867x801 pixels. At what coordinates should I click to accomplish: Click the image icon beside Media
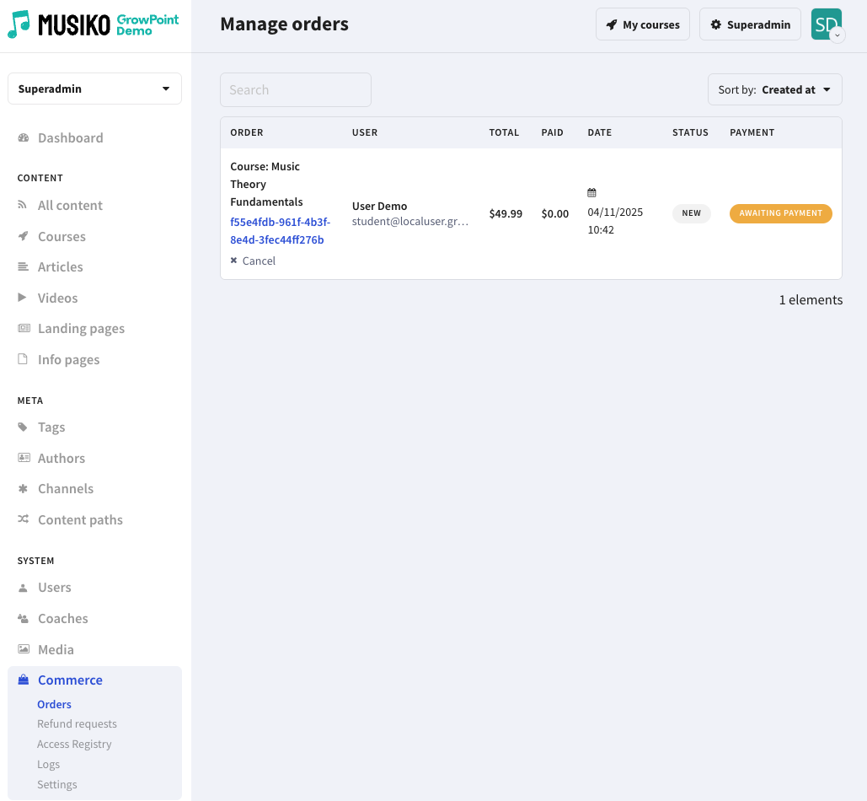tap(24, 649)
